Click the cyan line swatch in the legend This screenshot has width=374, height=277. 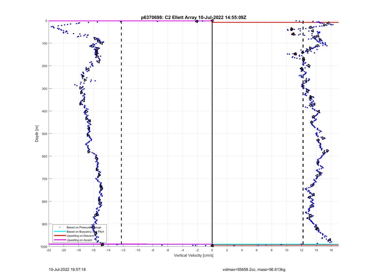pos(60,232)
